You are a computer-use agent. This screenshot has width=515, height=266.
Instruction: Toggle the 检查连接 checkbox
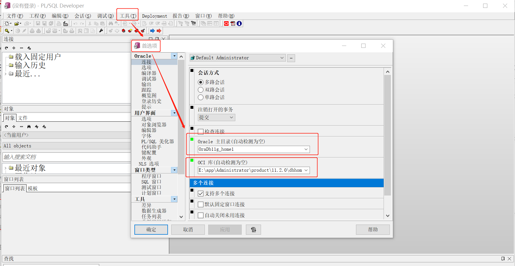coord(201,131)
